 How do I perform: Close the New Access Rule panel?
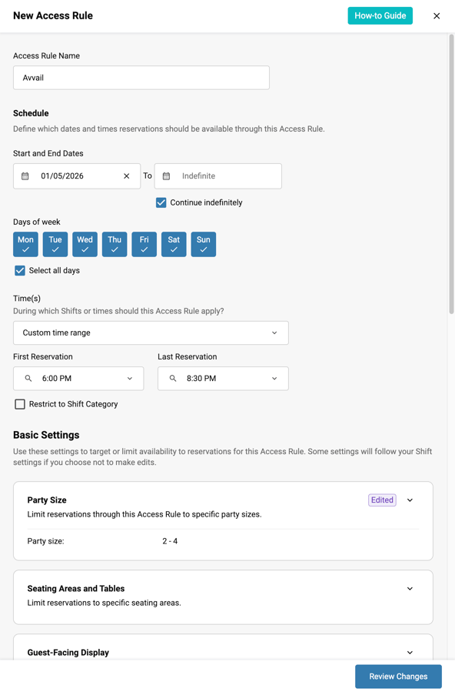click(437, 15)
